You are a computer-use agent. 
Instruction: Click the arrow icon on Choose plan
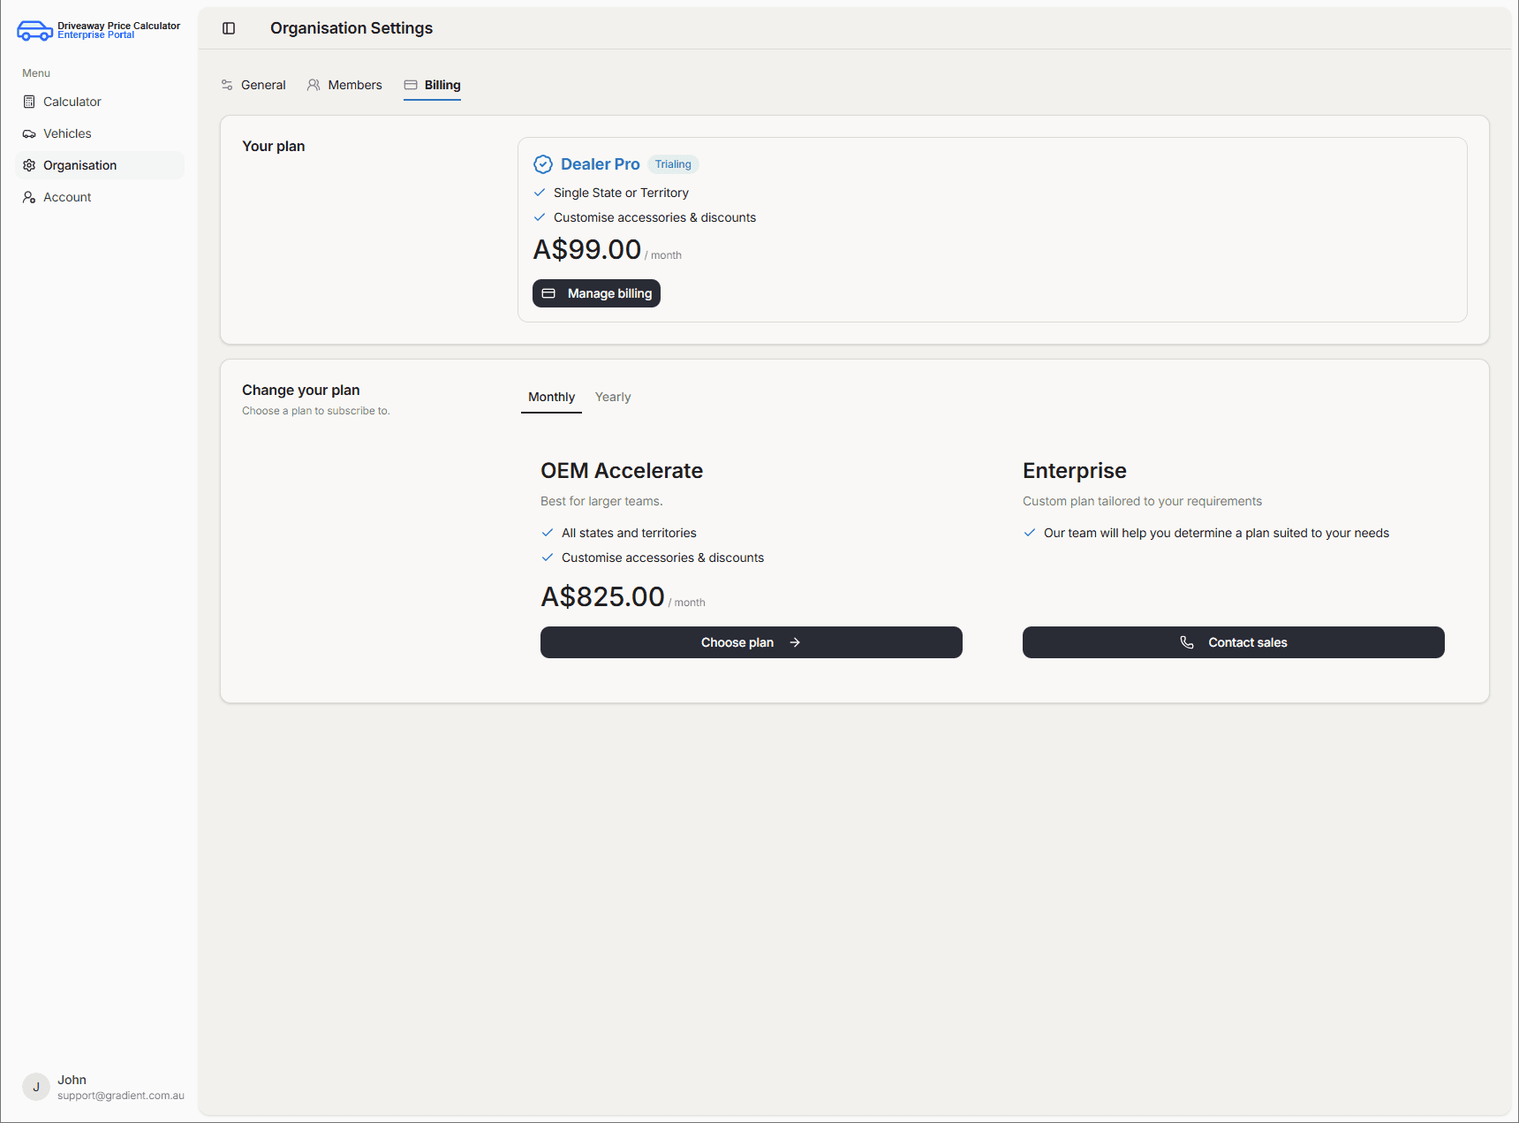795,642
